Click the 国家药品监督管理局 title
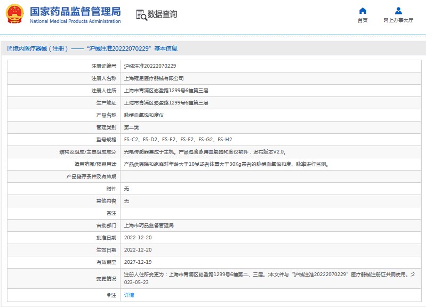The height and width of the screenshot is (307, 426). click(75, 11)
